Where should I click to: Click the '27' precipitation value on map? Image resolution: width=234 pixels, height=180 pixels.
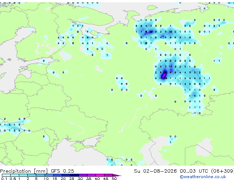tap(165, 72)
